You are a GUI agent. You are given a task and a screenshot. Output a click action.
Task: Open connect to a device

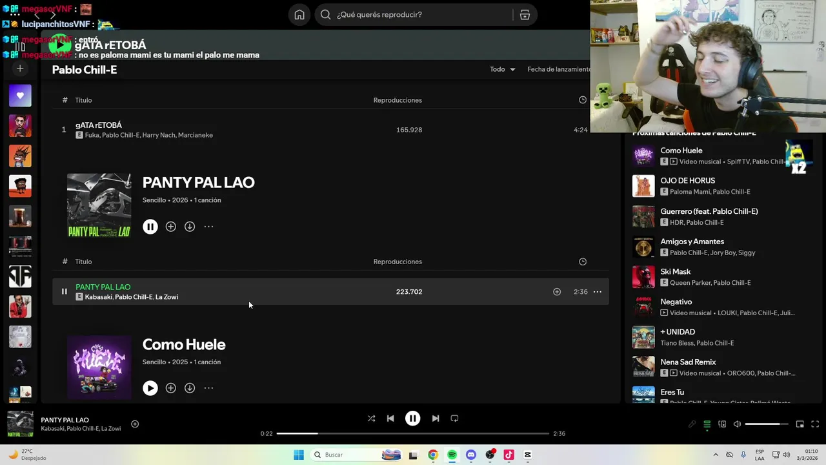(722, 424)
